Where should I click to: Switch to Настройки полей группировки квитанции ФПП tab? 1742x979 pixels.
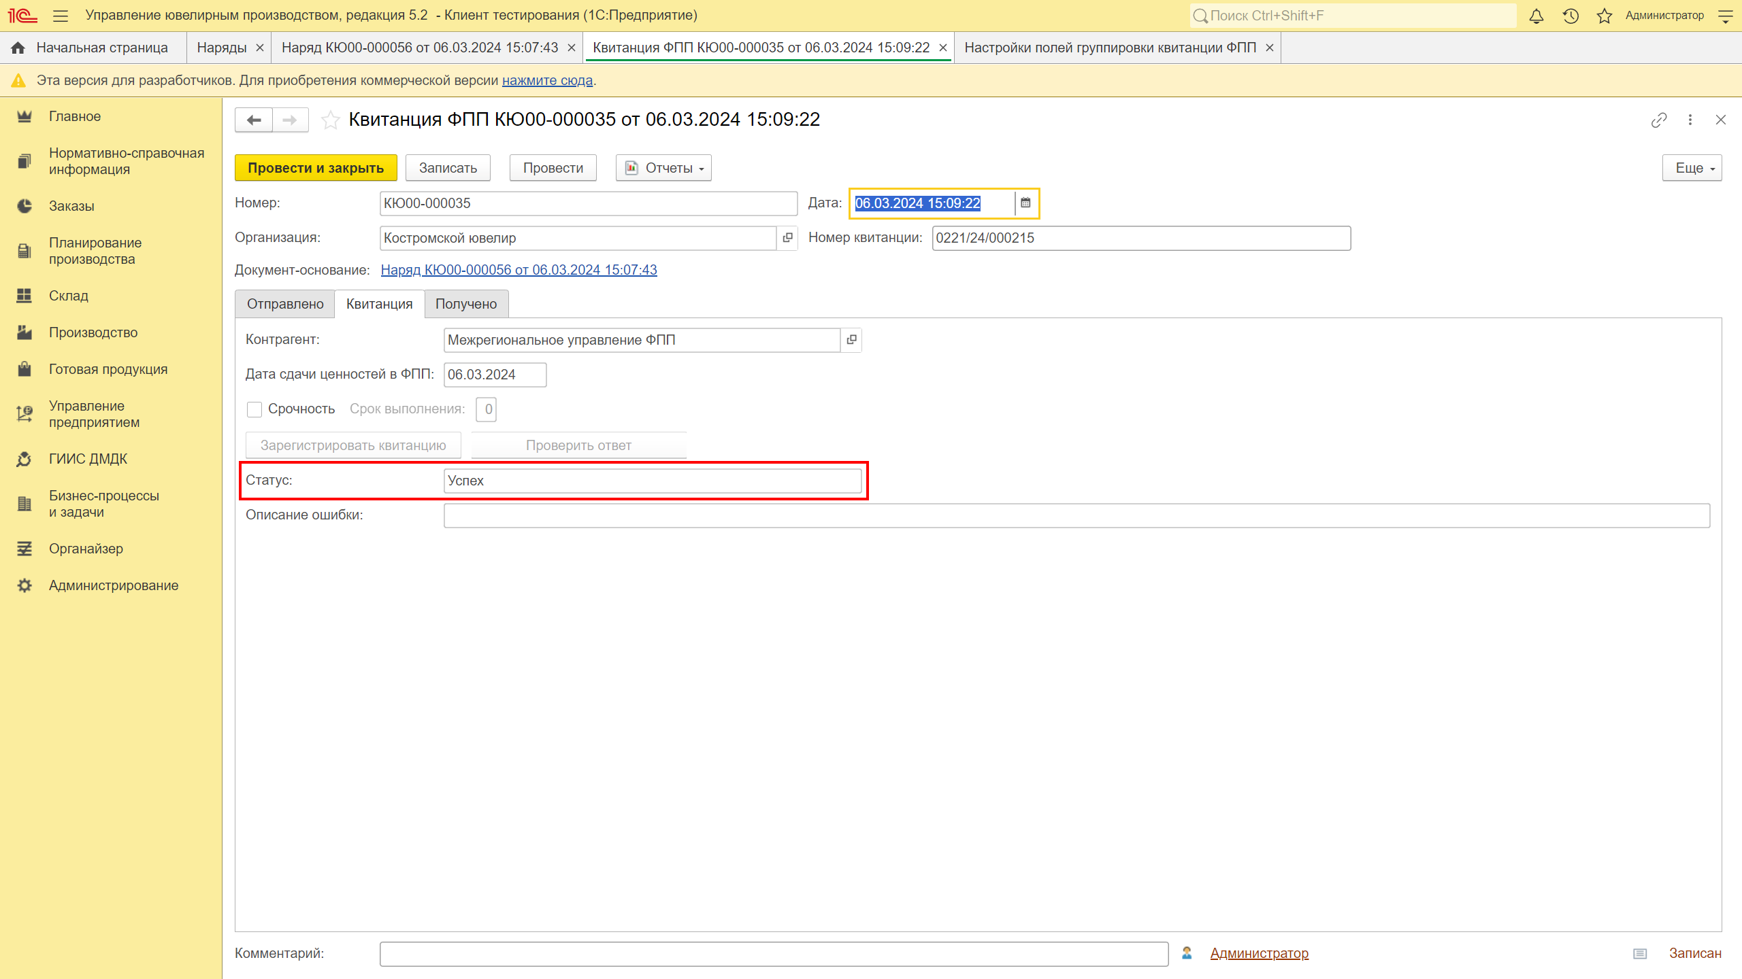(x=1110, y=48)
